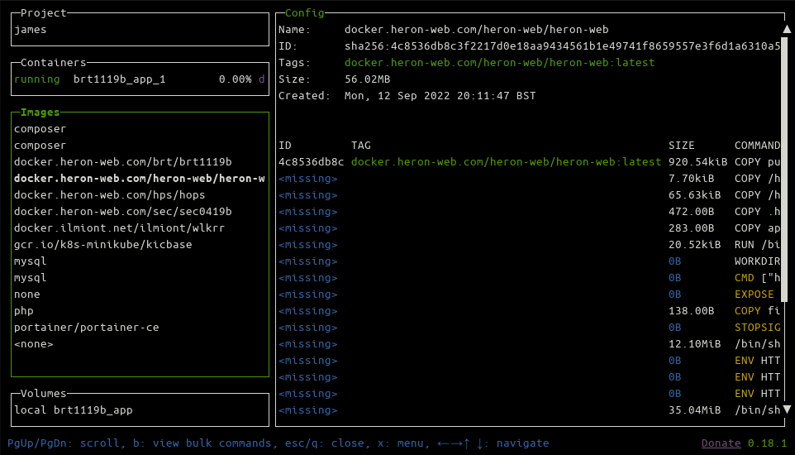Select the docker.heron-web.com/brt/brt1119b image
The image size is (795, 455).
[122, 162]
